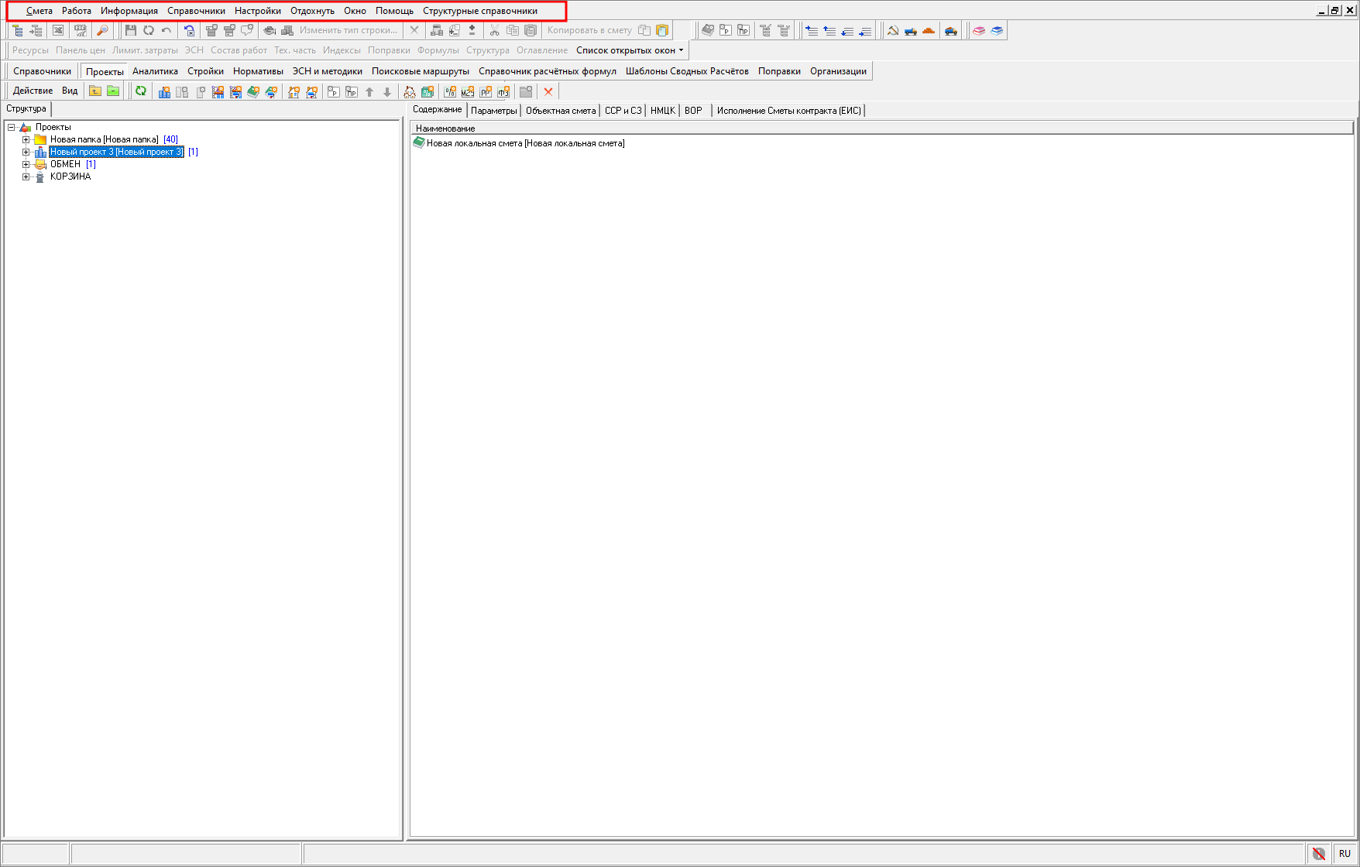Click the yellow folder icon in toolbar
Image resolution: width=1360 pixels, height=867 pixels.
(x=95, y=91)
